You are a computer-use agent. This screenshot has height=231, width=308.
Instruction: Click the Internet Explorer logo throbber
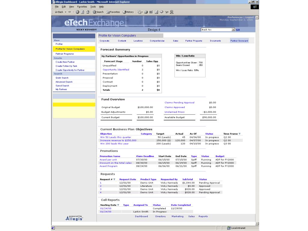[x=255, y=7]
